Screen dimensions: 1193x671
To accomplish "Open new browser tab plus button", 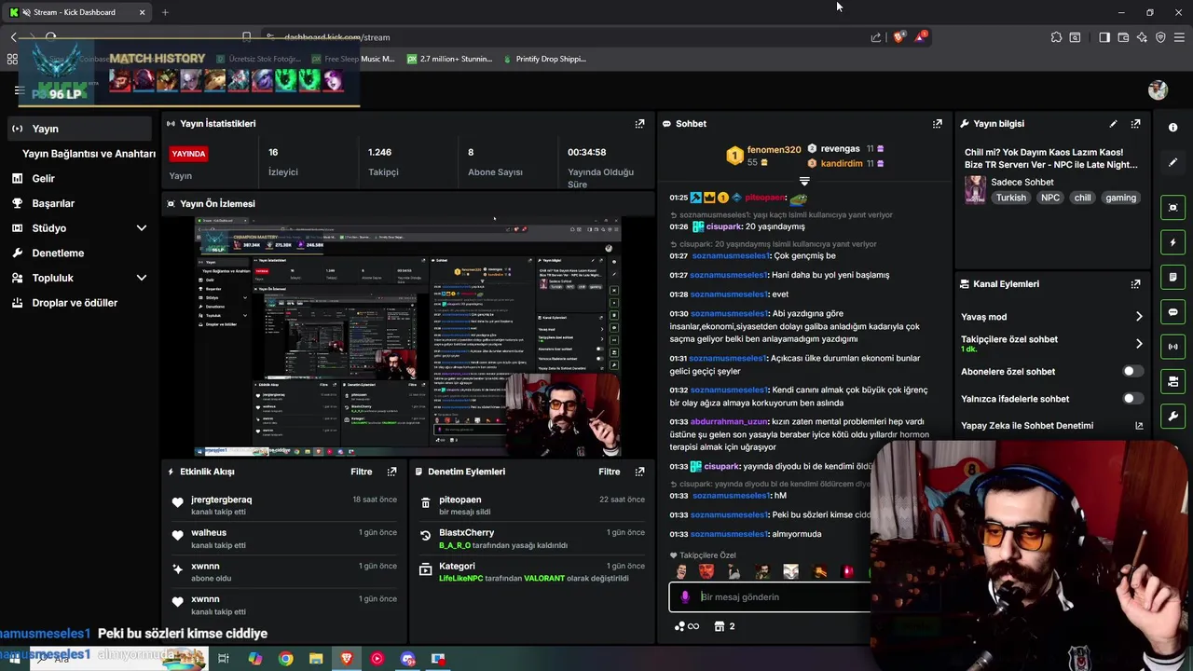I will 165,12.
